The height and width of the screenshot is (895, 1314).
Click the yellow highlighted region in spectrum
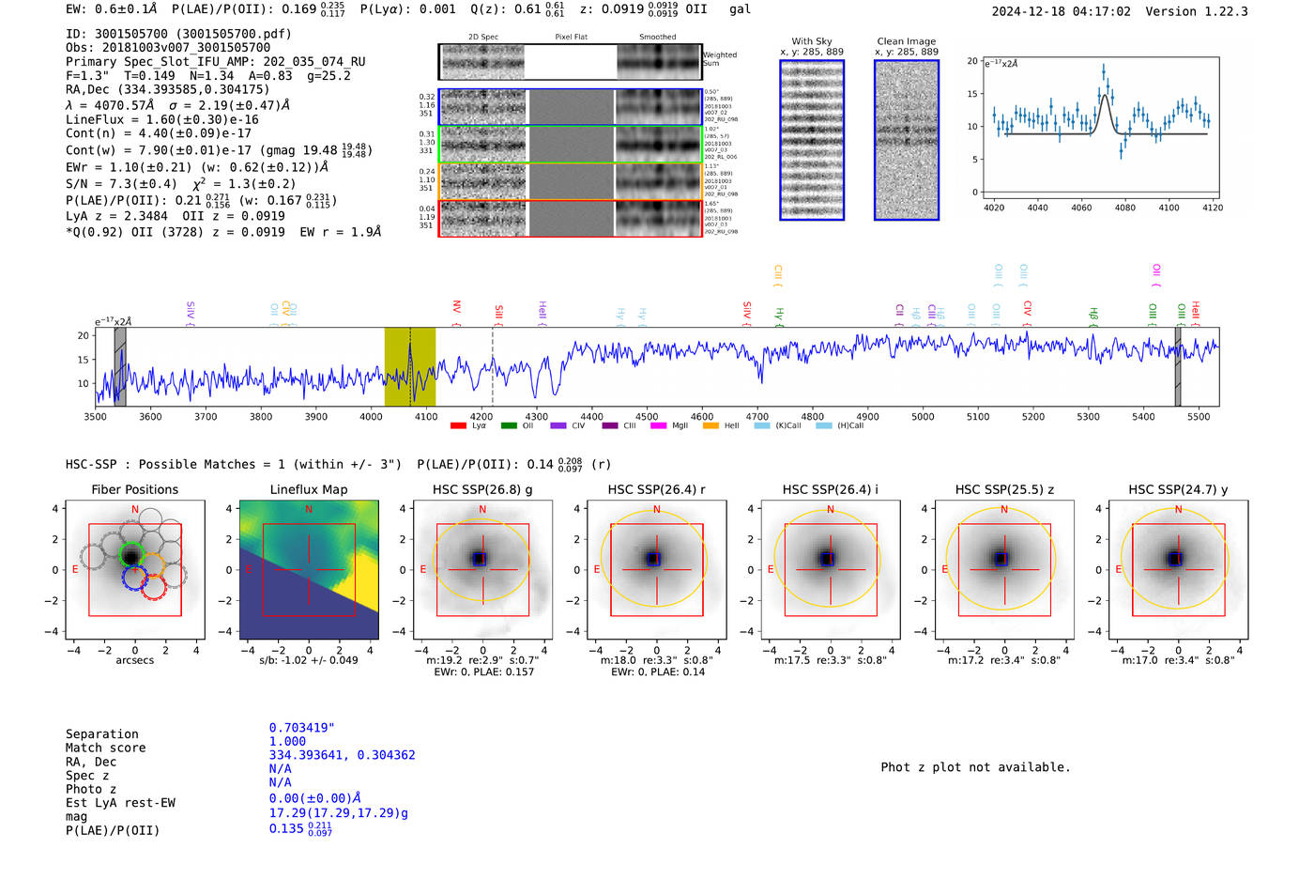pyautogui.click(x=410, y=366)
